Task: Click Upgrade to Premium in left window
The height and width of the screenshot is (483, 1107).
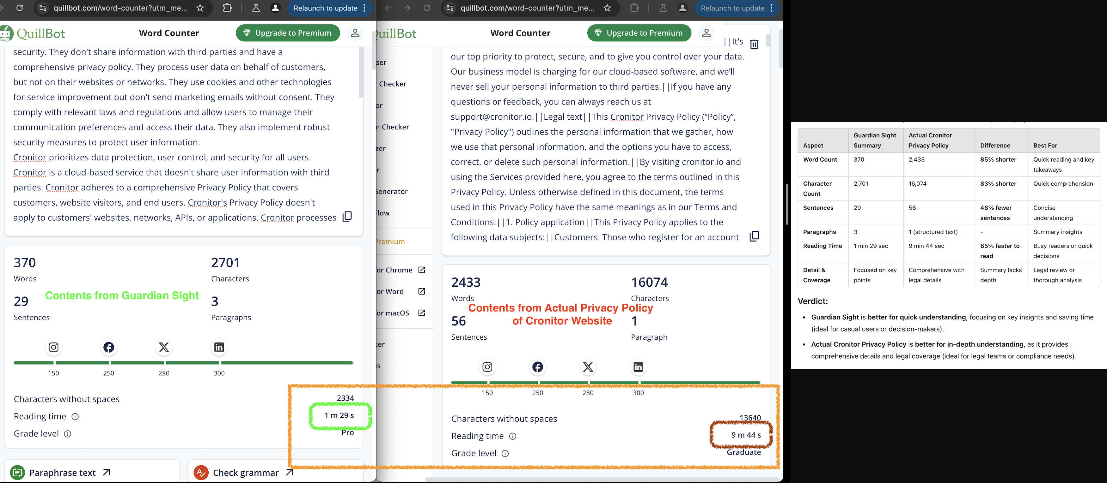Action: tap(287, 33)
